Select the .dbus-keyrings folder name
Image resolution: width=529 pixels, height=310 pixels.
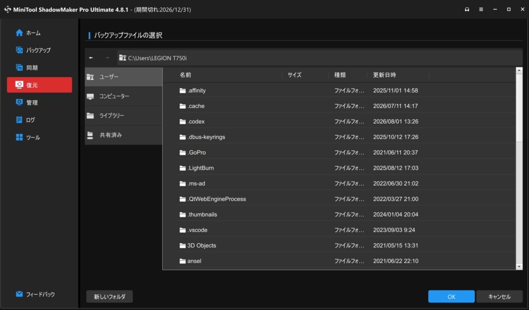(206, 137)
